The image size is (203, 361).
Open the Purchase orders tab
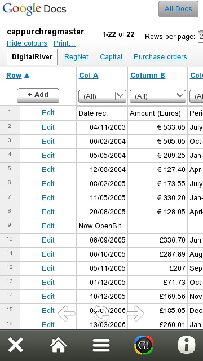point(160,57)
